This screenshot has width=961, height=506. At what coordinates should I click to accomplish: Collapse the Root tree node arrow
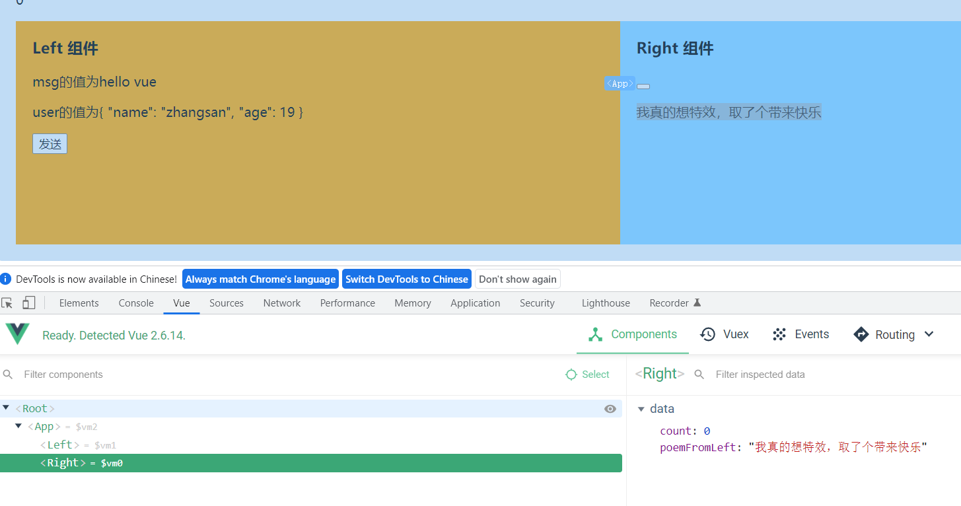point(6,408)
